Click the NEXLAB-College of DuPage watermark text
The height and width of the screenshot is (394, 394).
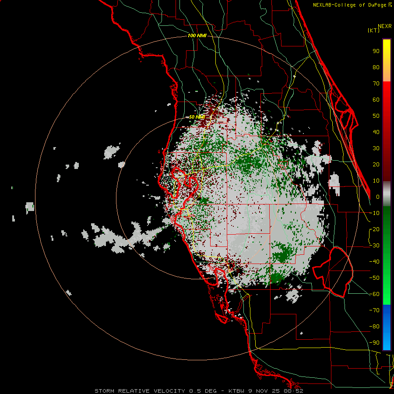(352, 5)
